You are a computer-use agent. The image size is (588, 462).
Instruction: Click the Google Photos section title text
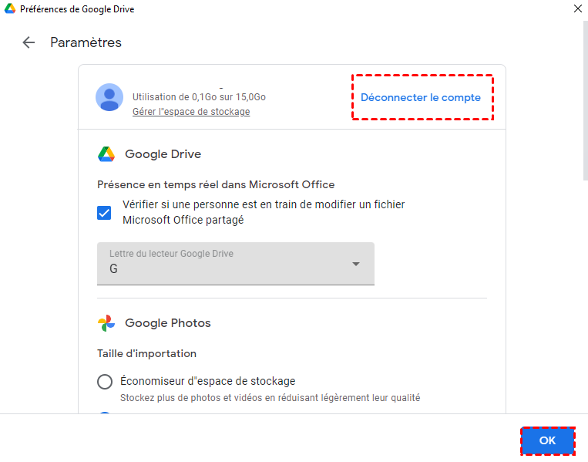pyautogui.click(x=167, y=323)
